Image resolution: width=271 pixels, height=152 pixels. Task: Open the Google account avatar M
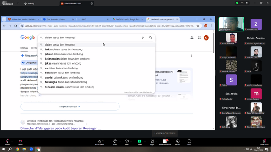point(206,38)
